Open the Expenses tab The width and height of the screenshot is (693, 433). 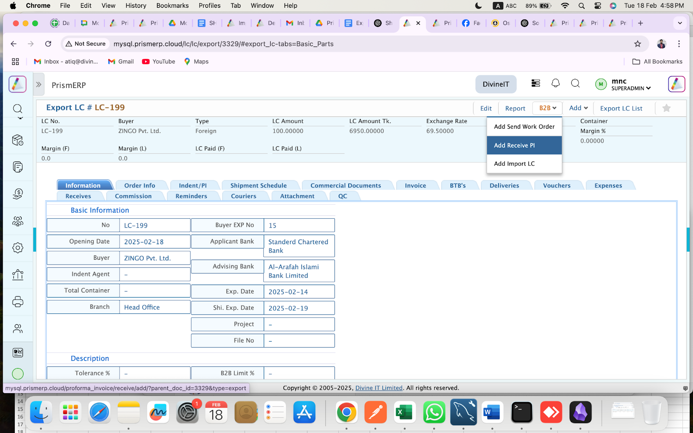[x=608, y=185]
